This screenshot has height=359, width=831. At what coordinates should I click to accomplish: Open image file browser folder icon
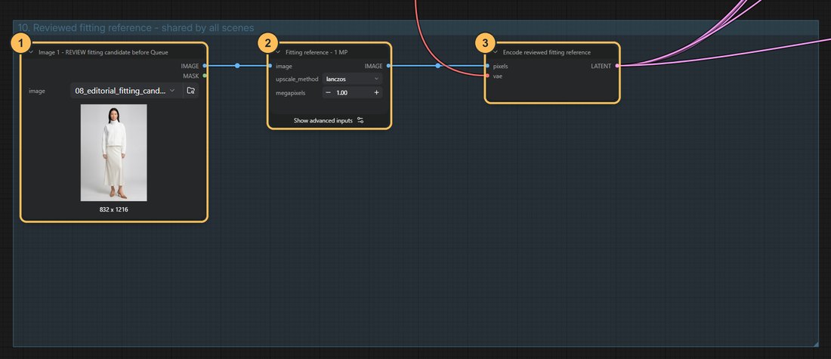coord(191,91)
